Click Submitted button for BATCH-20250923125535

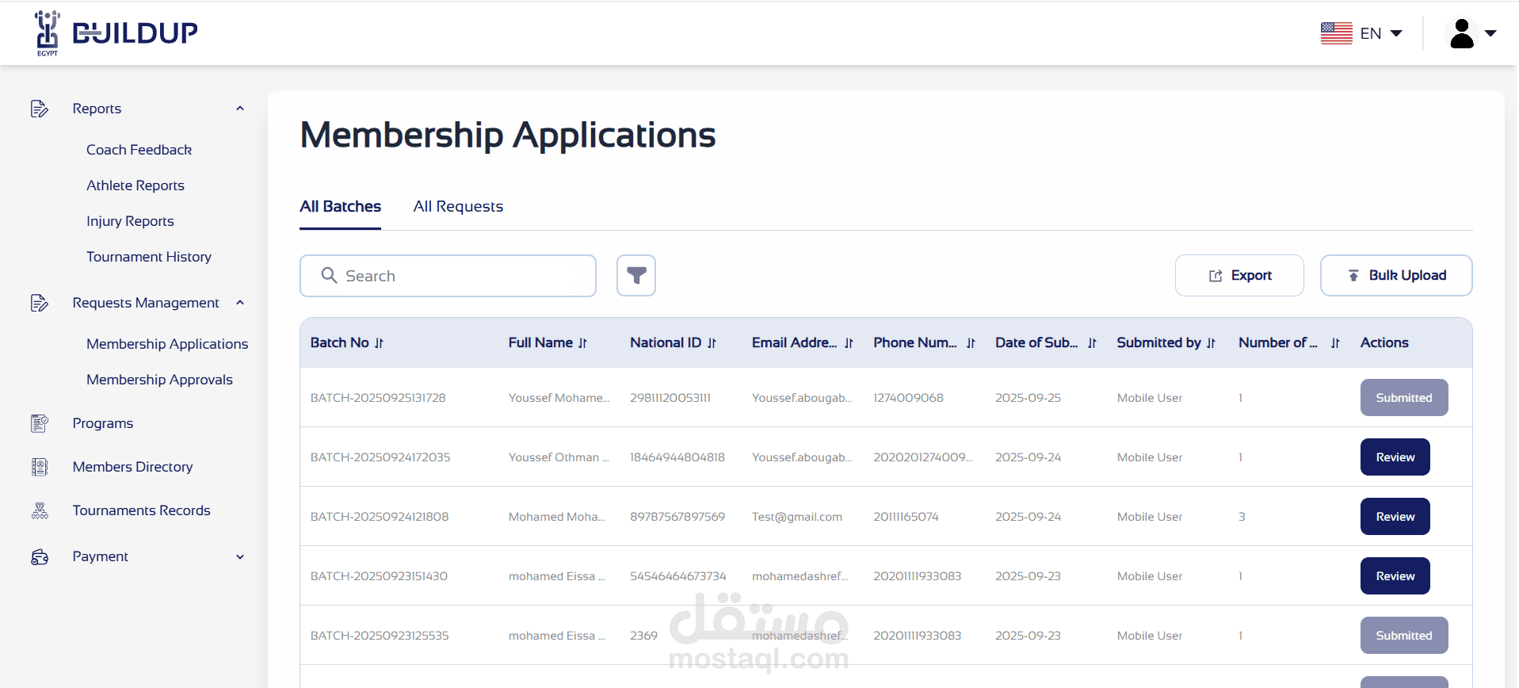1404,636
